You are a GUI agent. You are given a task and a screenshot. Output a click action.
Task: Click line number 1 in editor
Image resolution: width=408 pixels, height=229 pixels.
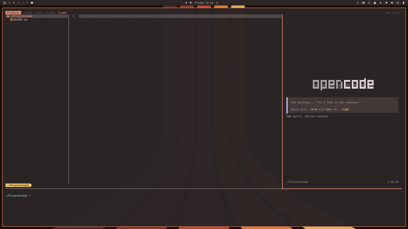click(x=73, y=16)
